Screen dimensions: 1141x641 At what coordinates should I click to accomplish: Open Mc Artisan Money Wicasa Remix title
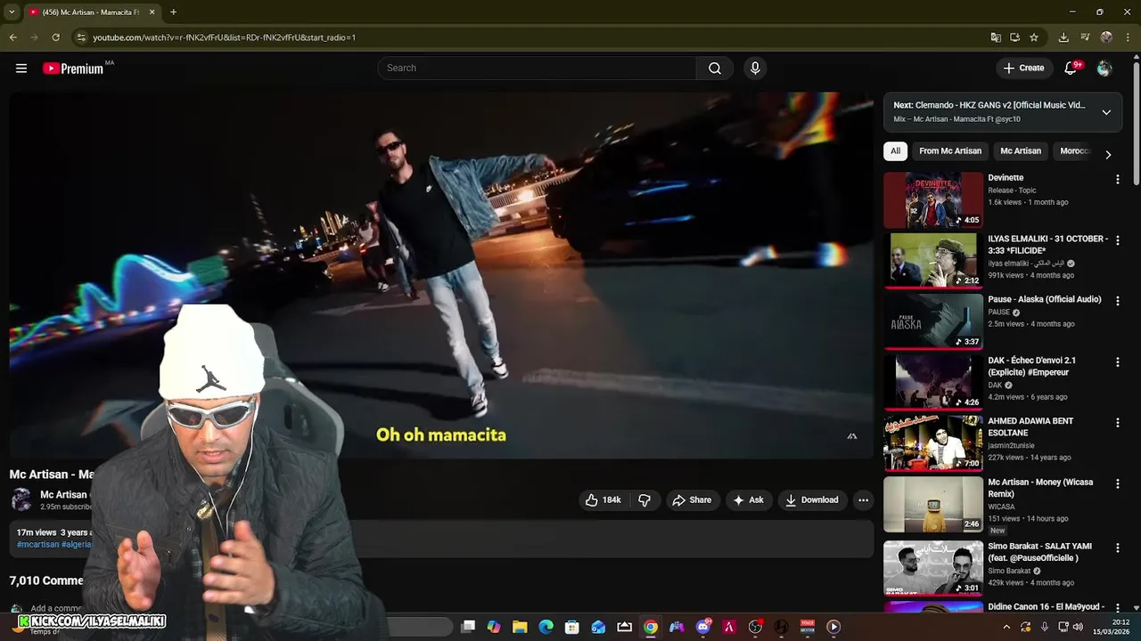tap(1040, 488)
